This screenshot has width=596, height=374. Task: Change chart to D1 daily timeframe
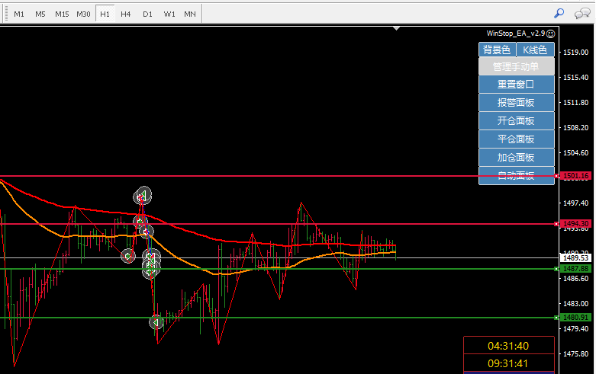tap(147, 14)
